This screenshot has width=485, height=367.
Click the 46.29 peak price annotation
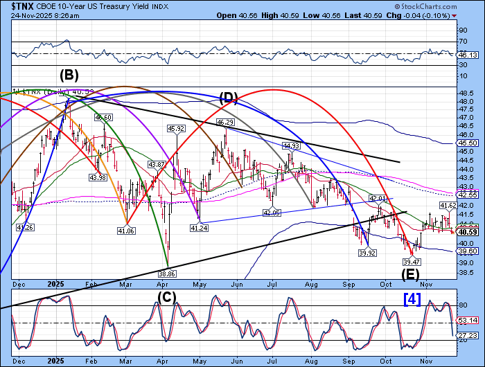coord(224,122)
